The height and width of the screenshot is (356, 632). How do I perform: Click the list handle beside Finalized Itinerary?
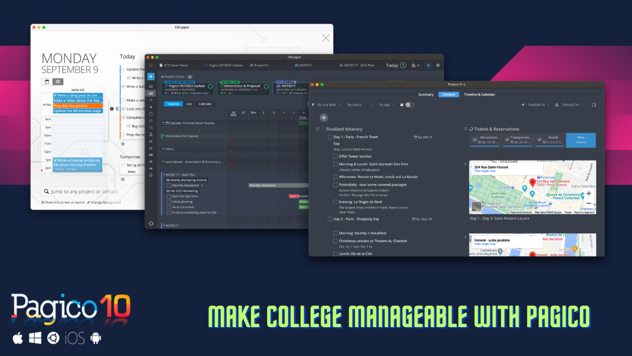317,129
